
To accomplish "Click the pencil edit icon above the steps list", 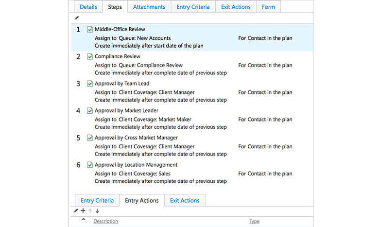I will click(x=77, y=18).
